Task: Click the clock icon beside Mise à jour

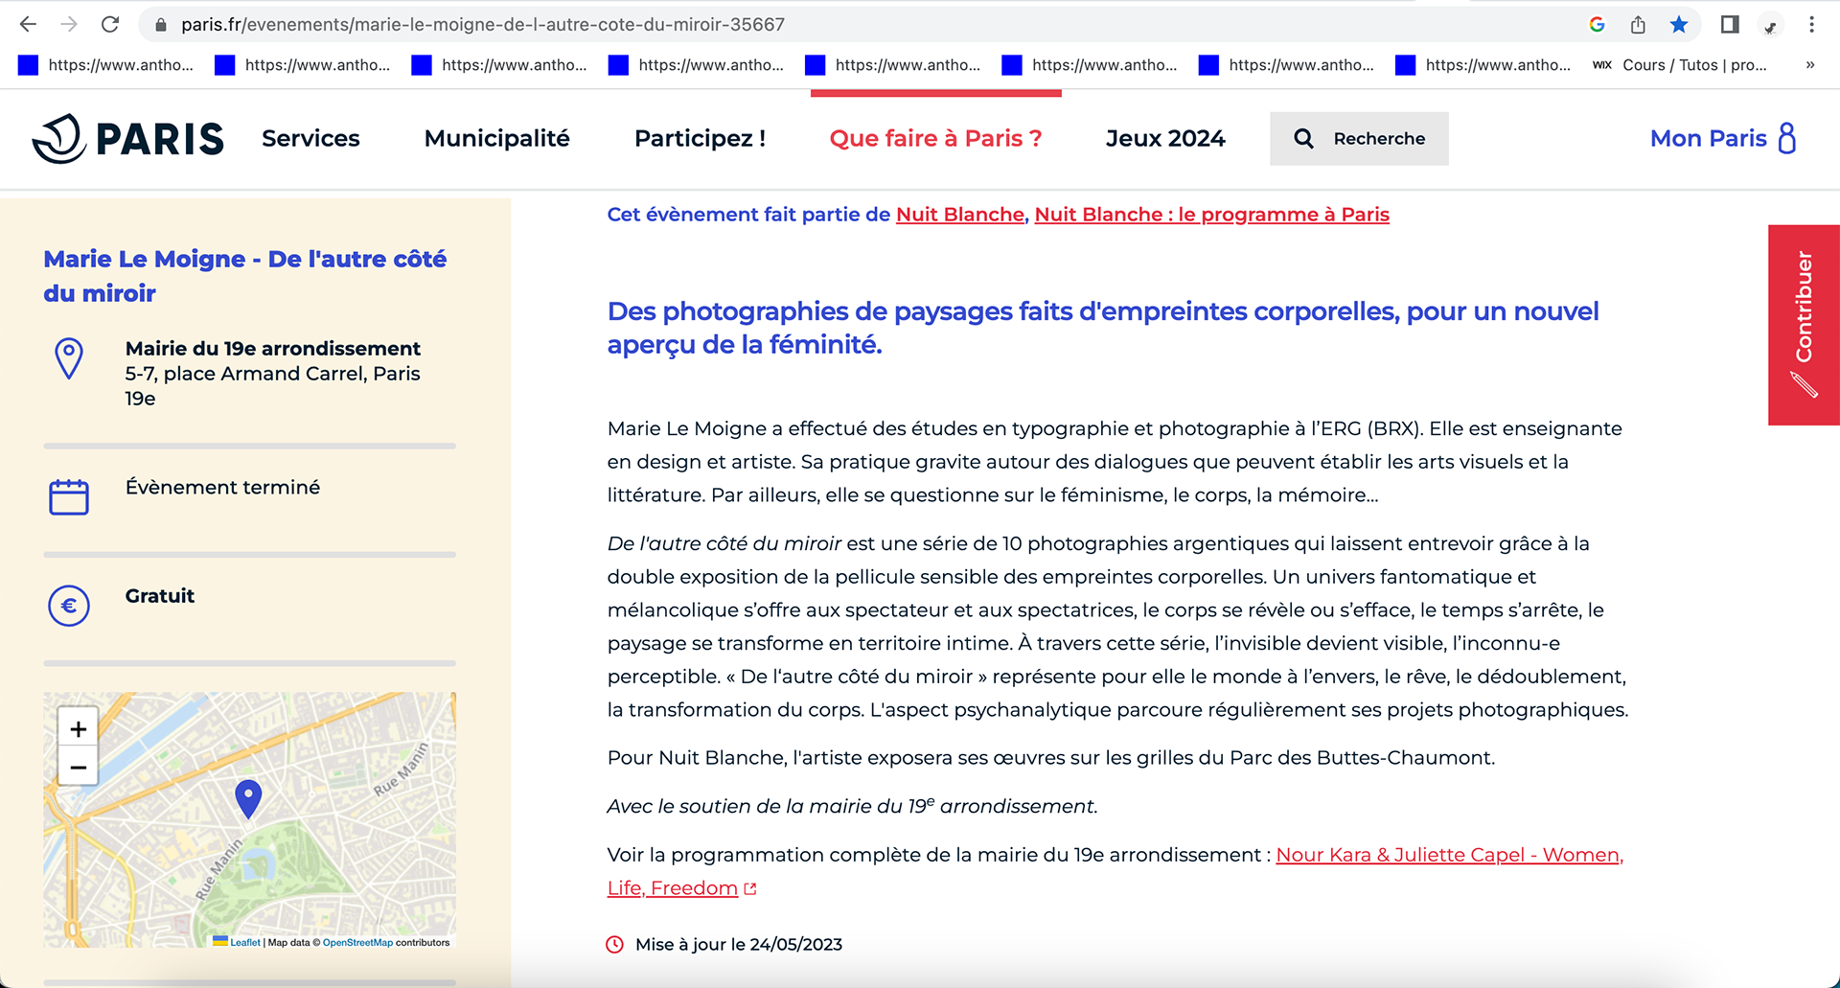Action: [615, 945]
